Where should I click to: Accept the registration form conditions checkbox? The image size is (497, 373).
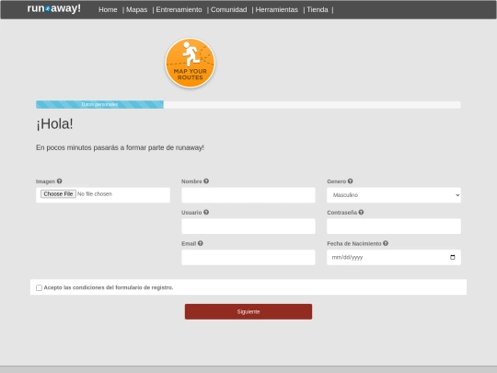[39, 287]
